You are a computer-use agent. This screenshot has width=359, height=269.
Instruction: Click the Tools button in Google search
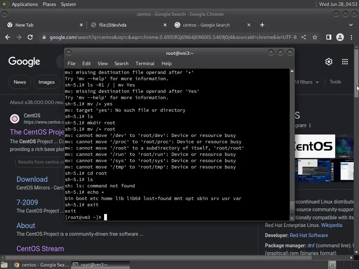tap(335, 82)
